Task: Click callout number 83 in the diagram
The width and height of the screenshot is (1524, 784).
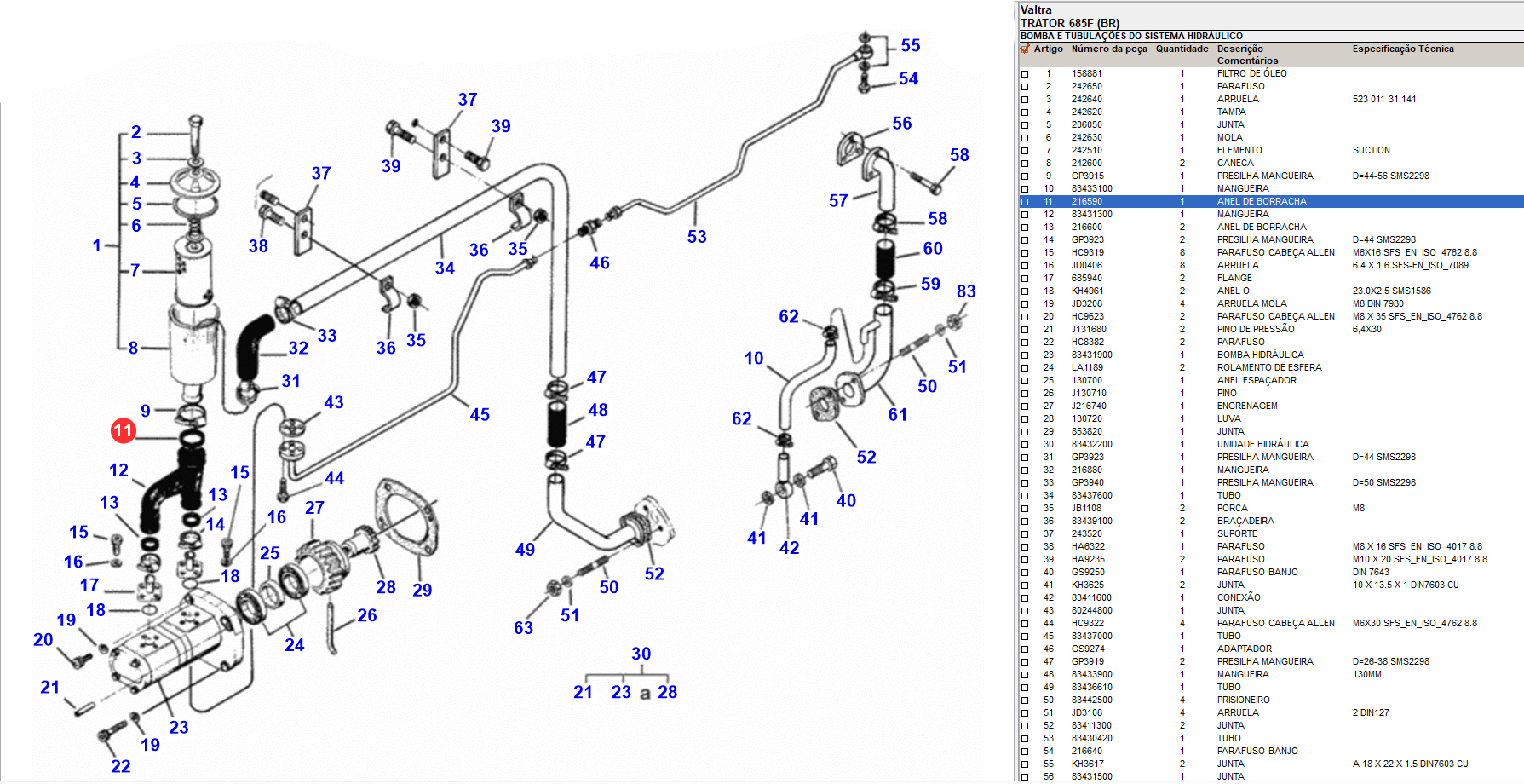Action: (965, 291)
